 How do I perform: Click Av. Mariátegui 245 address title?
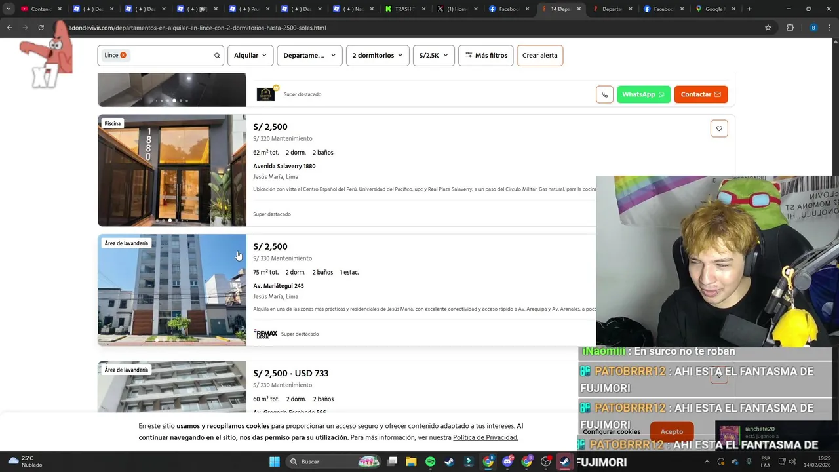(x=279, y=286)
